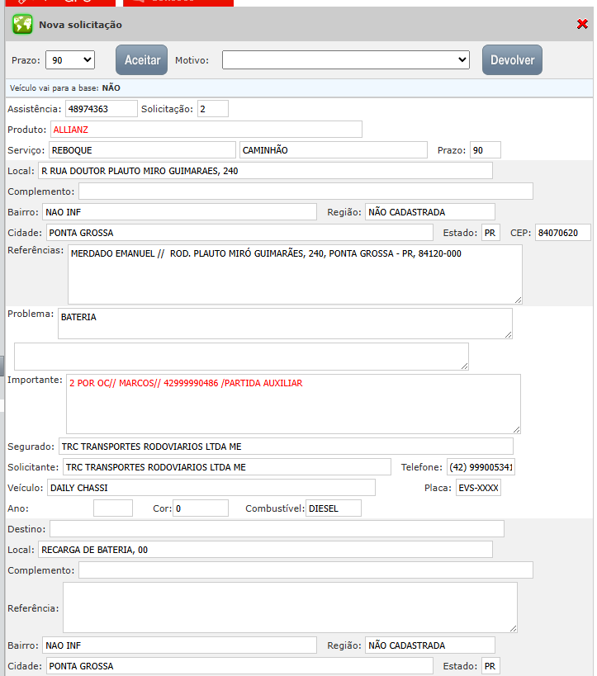Click the Problema text area showing BATERIA
597x676 pixels.
click(x=284, y=324)
